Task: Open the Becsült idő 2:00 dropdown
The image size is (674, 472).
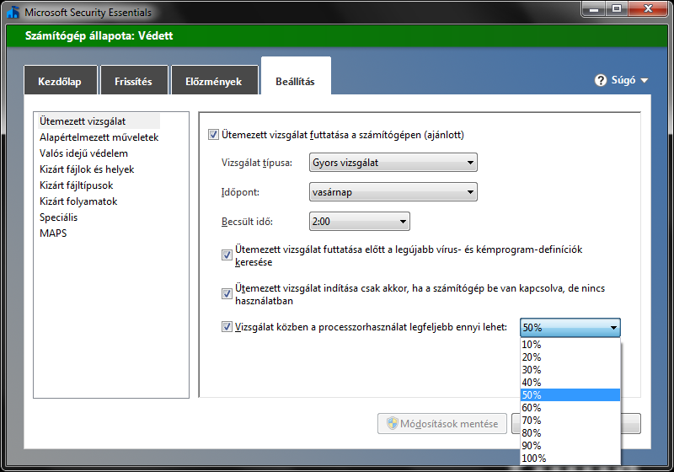Action: point(360,222)
